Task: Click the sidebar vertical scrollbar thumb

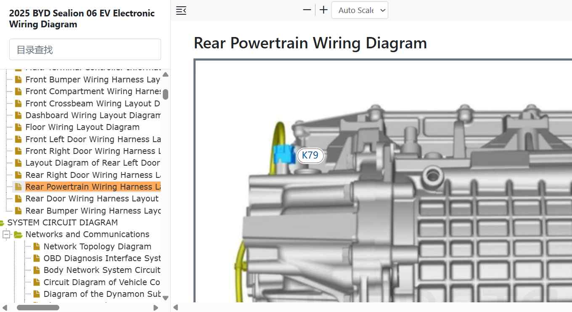Action: point(165,94)
